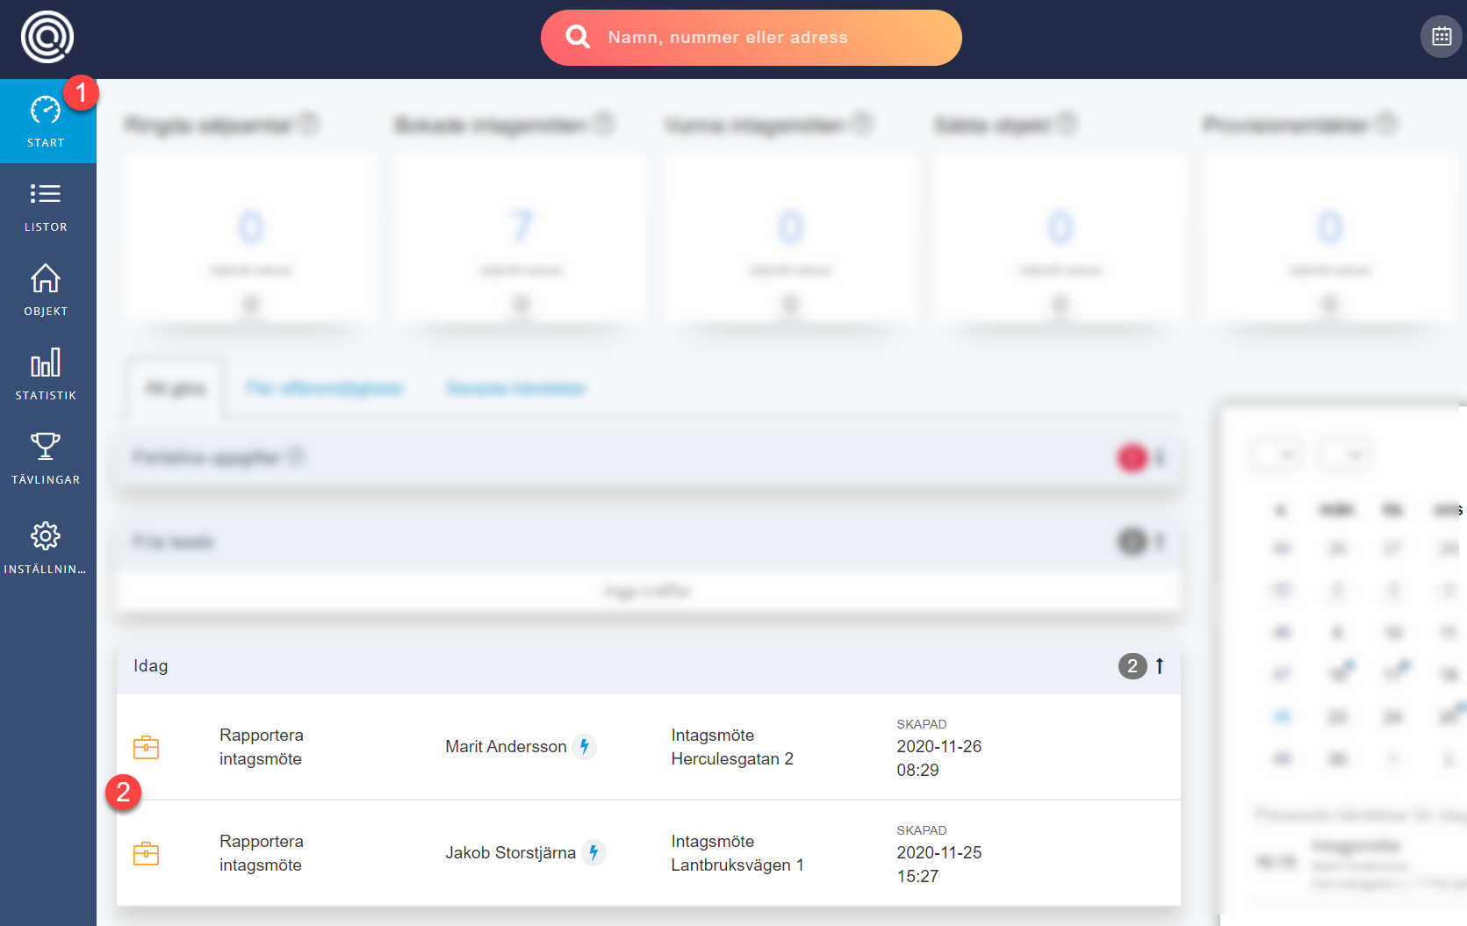
Task: Click the search field 'Namn, nummer eller adress'
Action: [x=751, y=38]
